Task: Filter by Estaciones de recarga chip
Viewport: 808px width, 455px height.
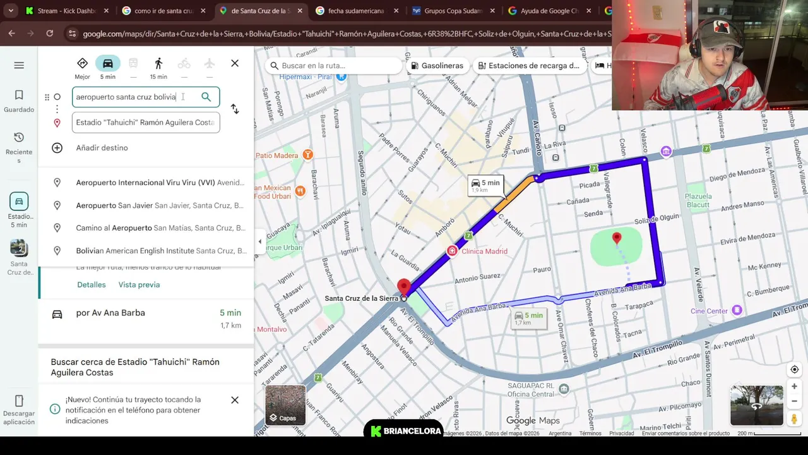Action: click(529, 66)
